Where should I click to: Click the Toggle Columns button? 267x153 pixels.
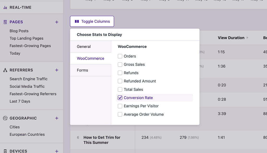click(x=92, y=21)
